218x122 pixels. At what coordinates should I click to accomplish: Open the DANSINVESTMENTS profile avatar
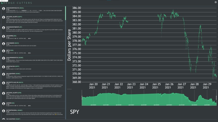pos(4,28)
